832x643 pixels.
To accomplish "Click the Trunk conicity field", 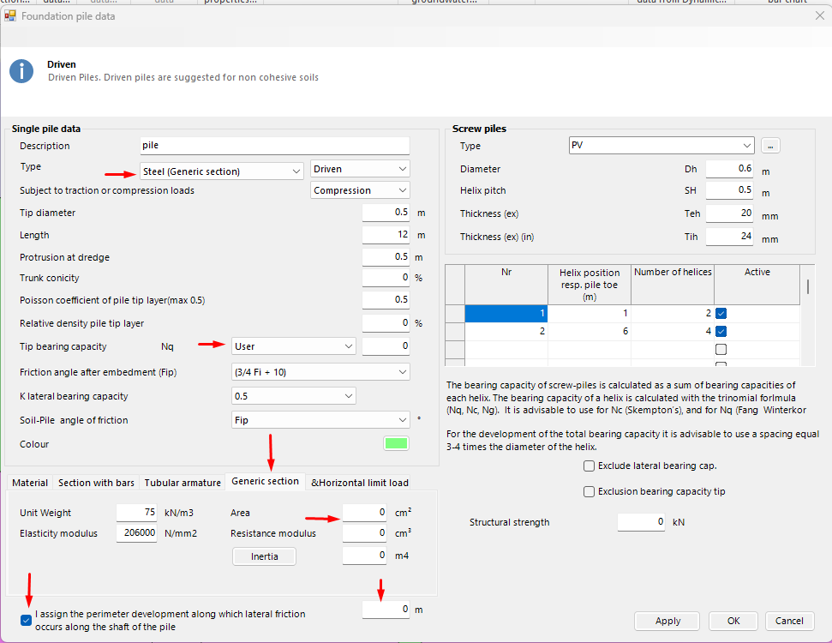I will pyautogui.click(x=386, y=278).
